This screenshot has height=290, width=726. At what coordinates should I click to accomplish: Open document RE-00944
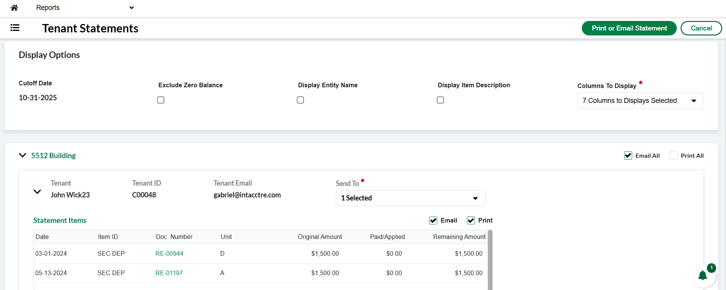click(169, 254)
